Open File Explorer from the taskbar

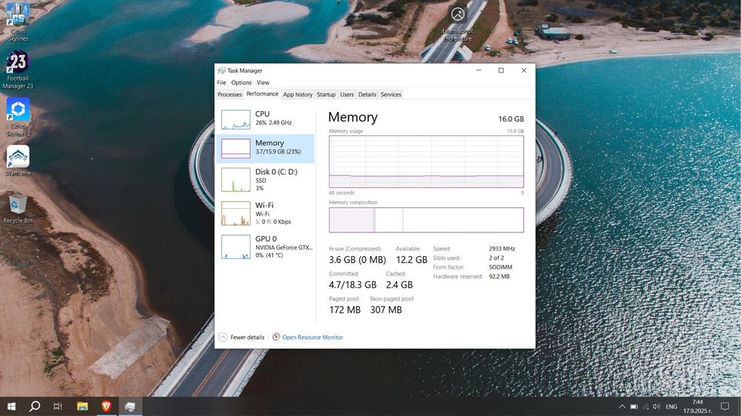click(82, 406)
